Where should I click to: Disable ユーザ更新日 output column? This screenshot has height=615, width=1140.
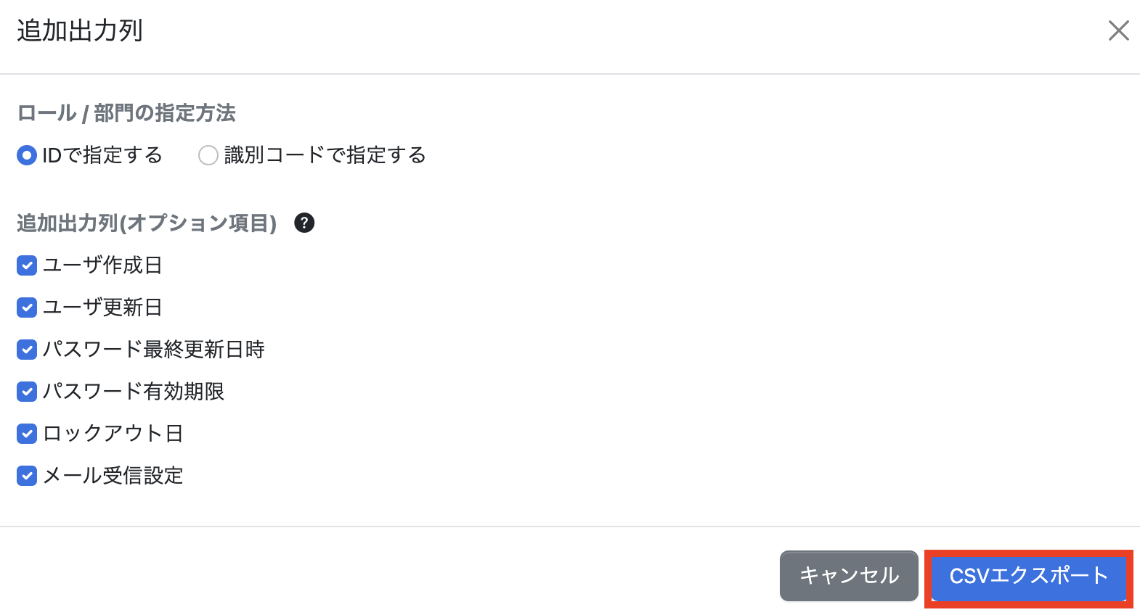pyautogui.click(x=26, y=307)
